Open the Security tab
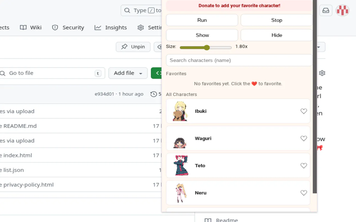 coord(68,27)
